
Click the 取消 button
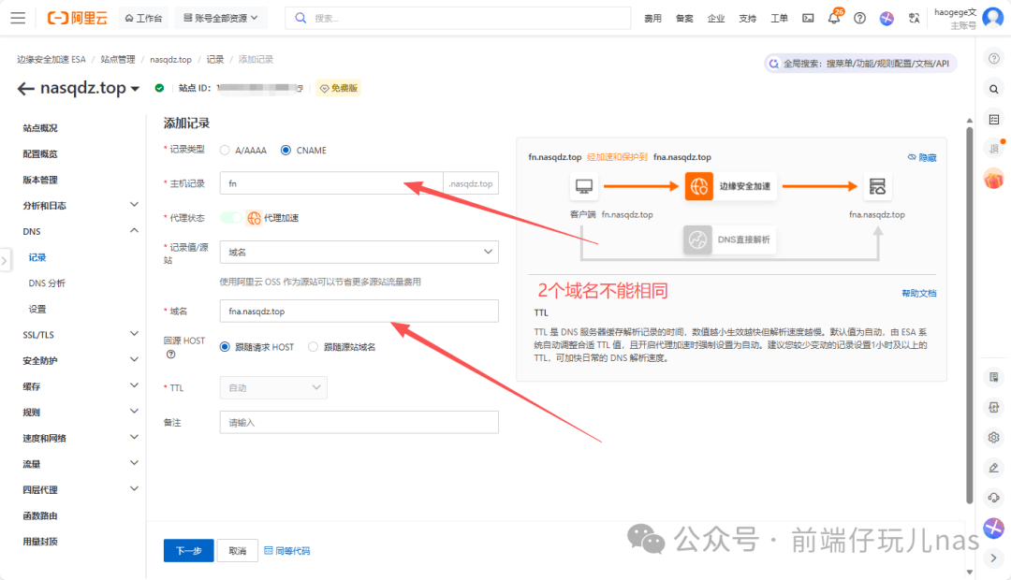[238, 551]
